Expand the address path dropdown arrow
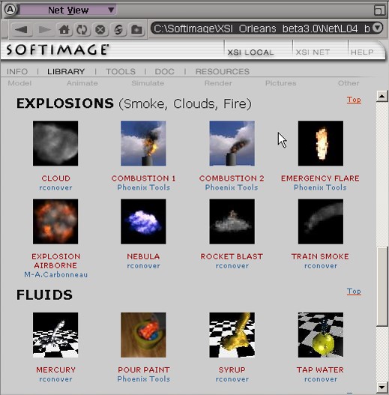The width and height of the screenshot is (389, 395). 377,28
